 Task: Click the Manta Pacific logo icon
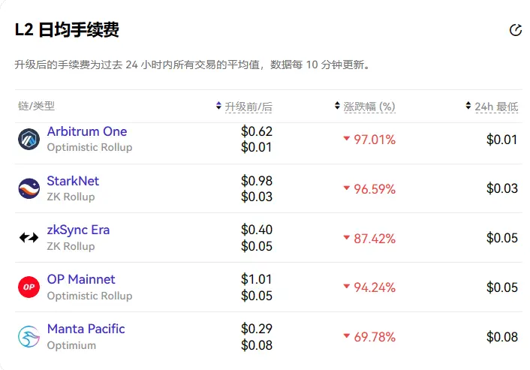29,336
